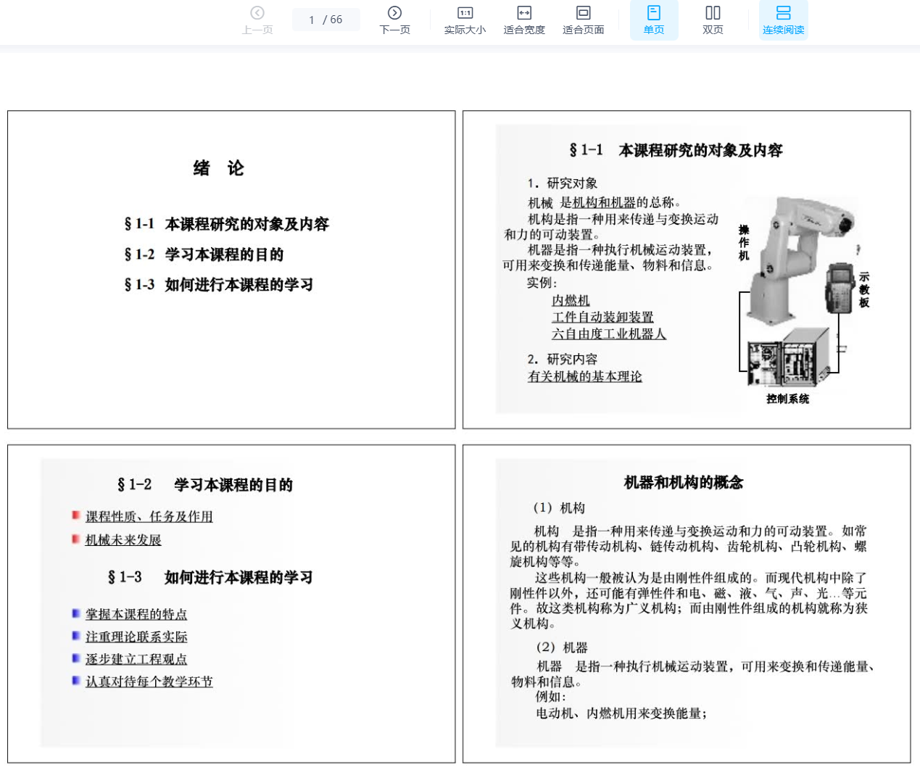Open the 工件自动装卸装置 link

coord(602,317)
